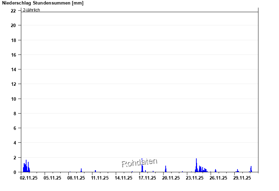Click the y-axis value 2
Image resolution: width=279 pixels, height=191 pixels.
point(15,158)
